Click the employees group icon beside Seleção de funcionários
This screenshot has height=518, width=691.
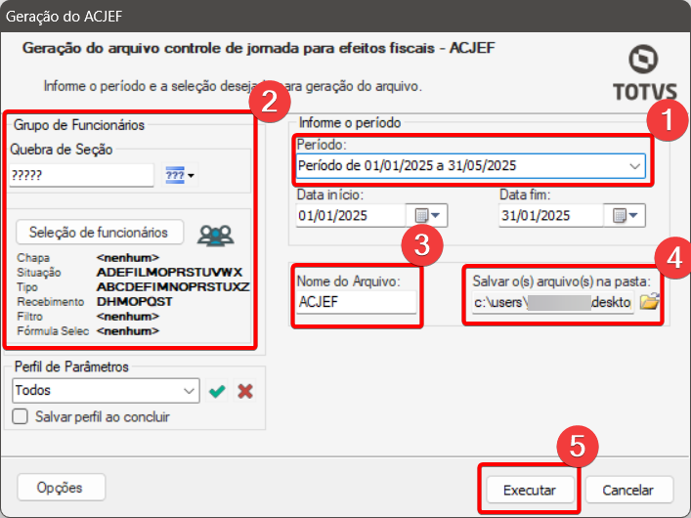click(x=215, y=235)
